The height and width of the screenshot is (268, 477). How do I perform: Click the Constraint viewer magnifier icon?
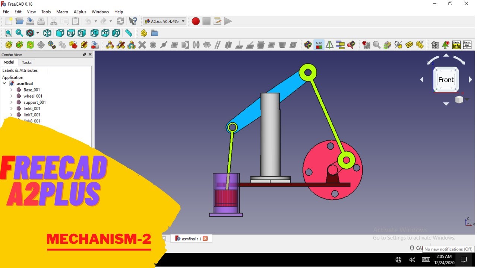click(377, 45)
